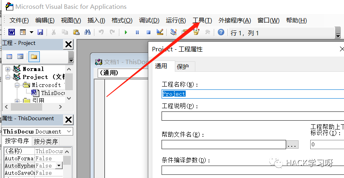344x178 pixels.
Task: Click the properties list scroll-up arrow
Action: [x=67, y=152]
